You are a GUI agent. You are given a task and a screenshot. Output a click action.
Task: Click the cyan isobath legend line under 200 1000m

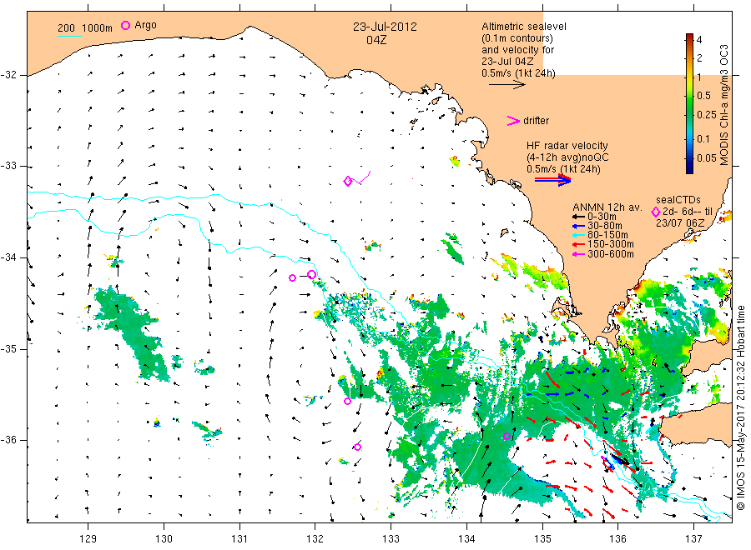coord(69,36)
